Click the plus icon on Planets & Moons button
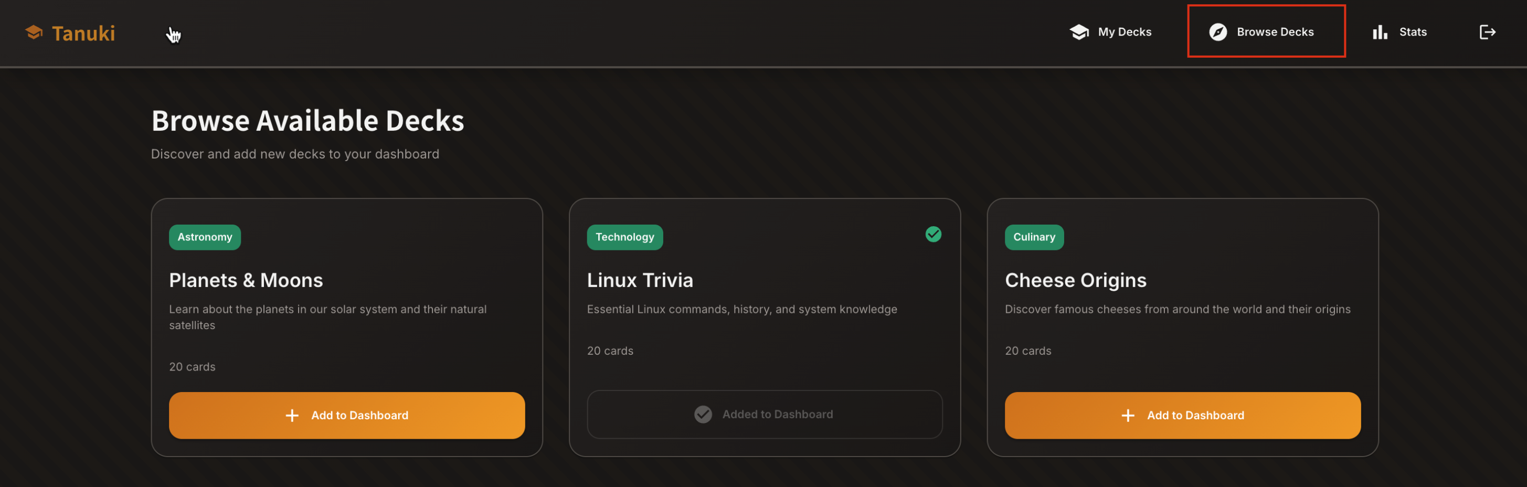This screenshot has width=1527, height=487. 292,415
